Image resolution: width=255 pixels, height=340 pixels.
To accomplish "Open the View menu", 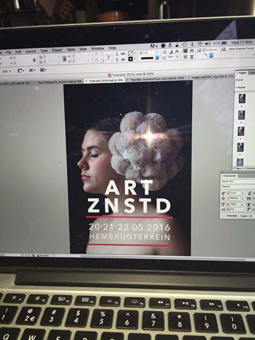I will tap(83, 49).
